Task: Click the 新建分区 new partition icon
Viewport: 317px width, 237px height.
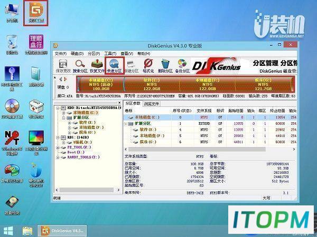Action: click(x=131, y=66)
